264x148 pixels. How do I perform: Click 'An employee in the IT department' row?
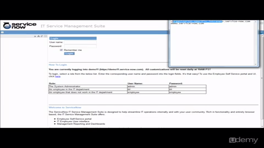(x=127, y=89)
